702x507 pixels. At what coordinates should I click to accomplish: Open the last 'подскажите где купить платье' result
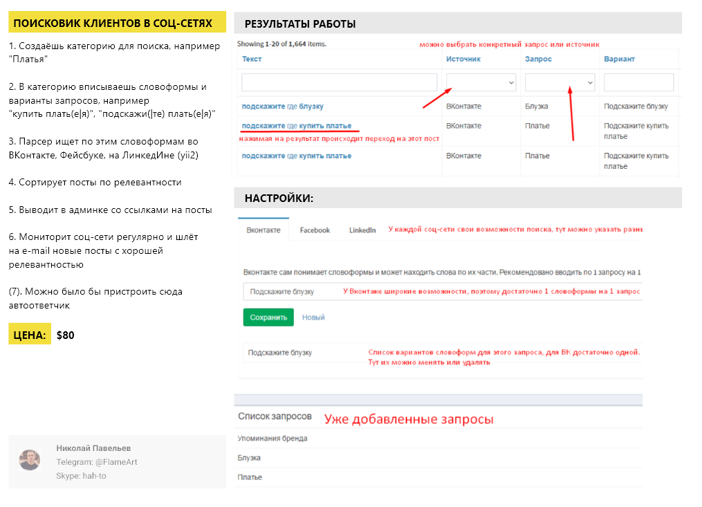pyautogui.click(x=297, y=156)
